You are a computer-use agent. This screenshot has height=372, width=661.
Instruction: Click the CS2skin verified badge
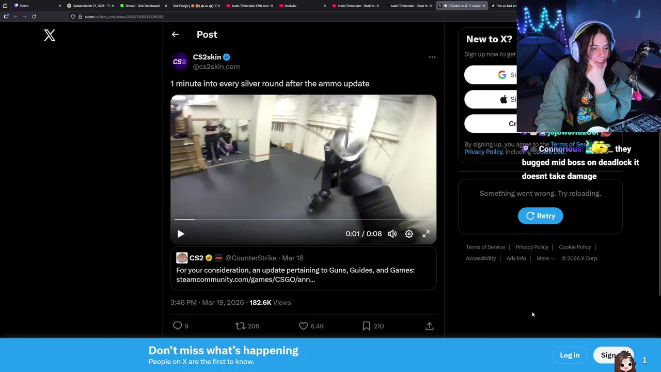(x=227, y=57)
